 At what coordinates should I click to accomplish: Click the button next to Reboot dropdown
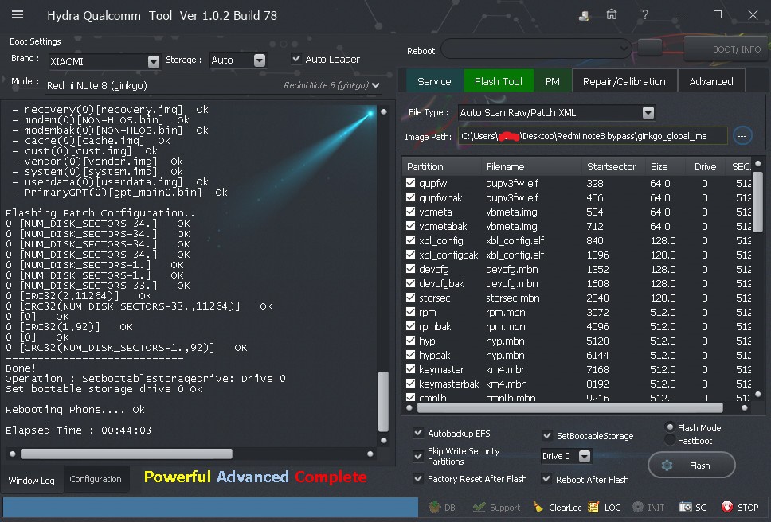coord(650,48)
